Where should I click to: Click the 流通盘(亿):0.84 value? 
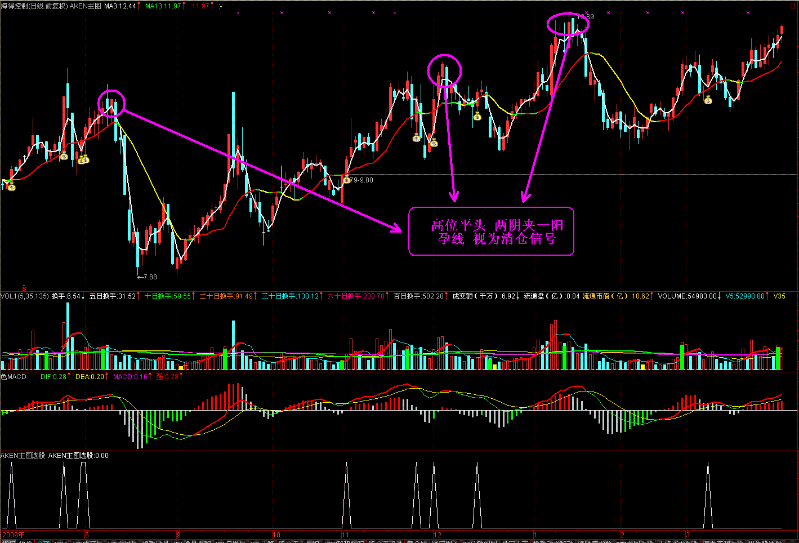coord(551,296)
